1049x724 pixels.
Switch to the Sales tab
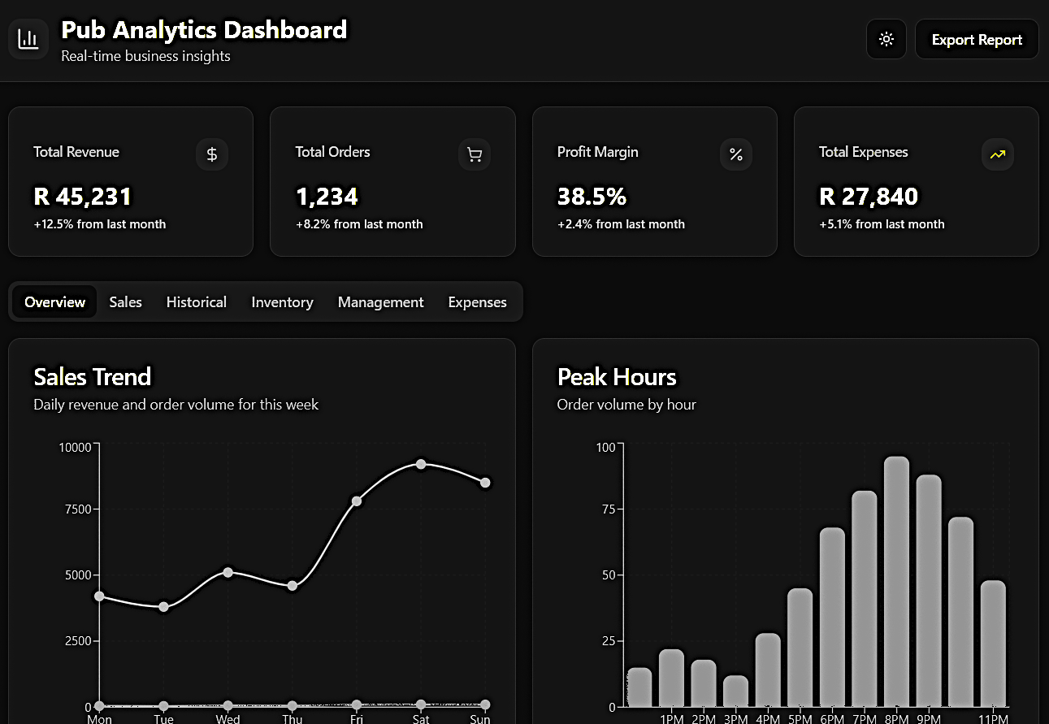(125, 301)
